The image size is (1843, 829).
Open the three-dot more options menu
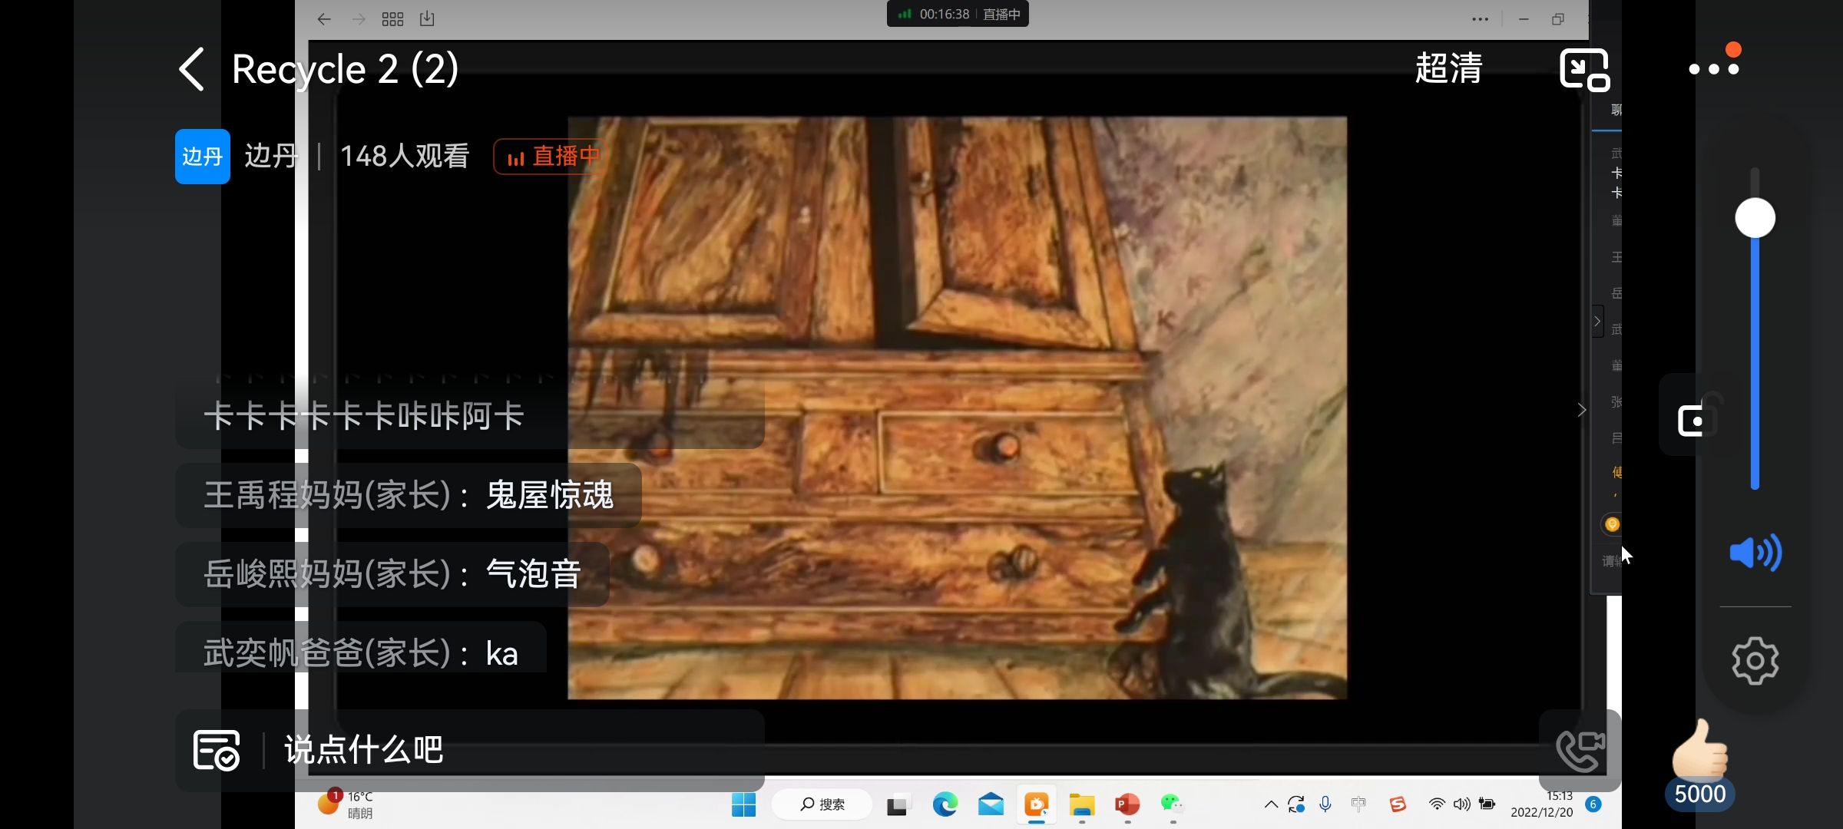1713,69
